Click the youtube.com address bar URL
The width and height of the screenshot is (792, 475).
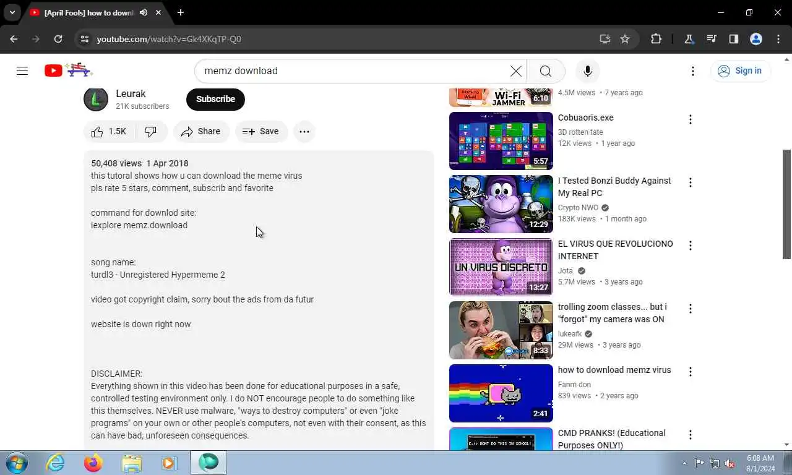tap(169, 39)
